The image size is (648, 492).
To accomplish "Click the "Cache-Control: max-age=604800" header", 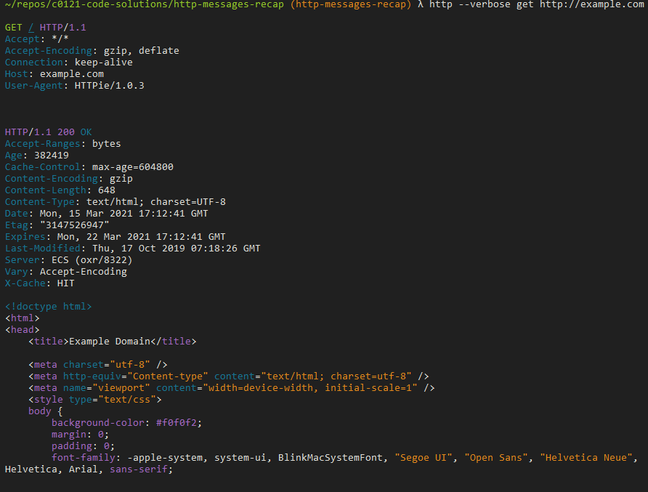I will tap(89, 167).
